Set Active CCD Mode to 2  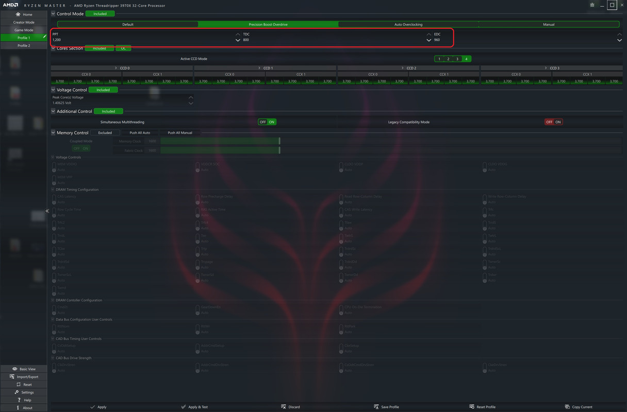448,59
